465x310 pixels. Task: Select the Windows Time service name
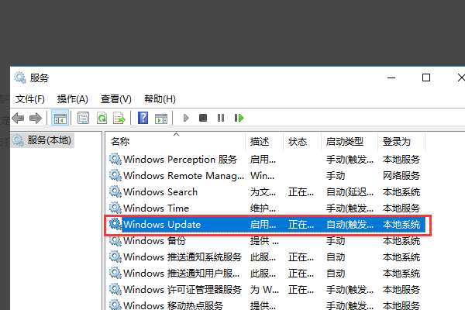click(156, 208)
